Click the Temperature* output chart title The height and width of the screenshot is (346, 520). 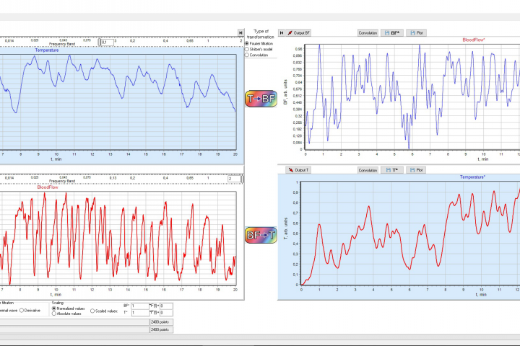pos(472,177)
